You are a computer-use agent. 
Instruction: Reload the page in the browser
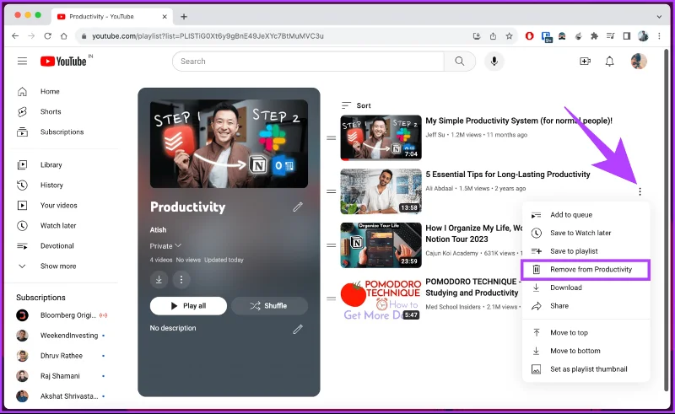[47, 36]
